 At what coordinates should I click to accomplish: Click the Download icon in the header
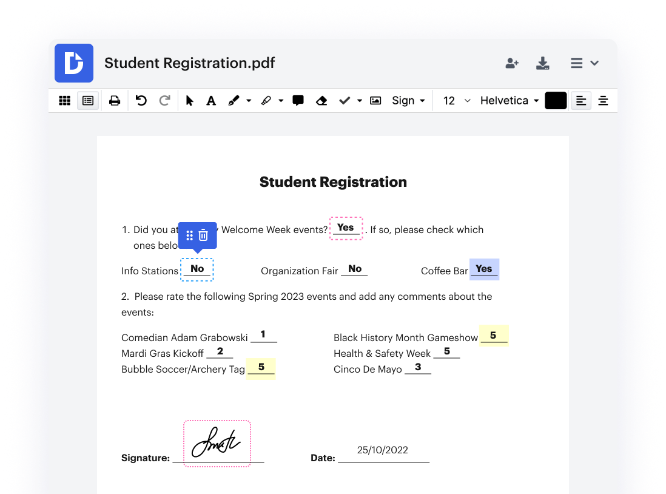click(x=542, y=63)
